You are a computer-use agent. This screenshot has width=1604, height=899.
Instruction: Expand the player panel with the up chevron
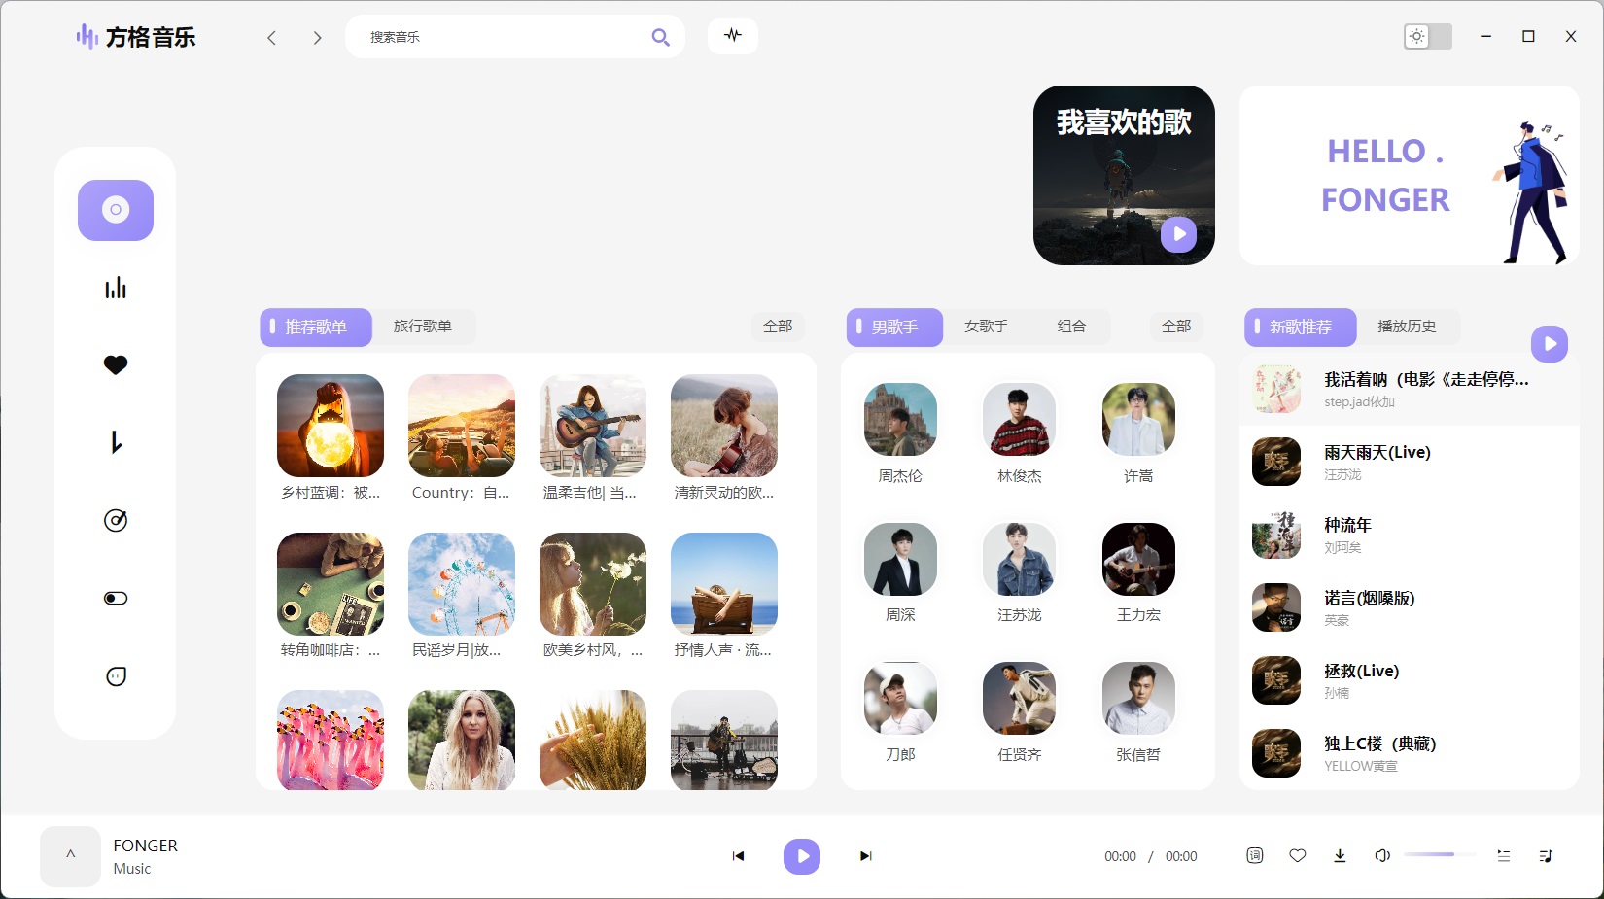69,855
